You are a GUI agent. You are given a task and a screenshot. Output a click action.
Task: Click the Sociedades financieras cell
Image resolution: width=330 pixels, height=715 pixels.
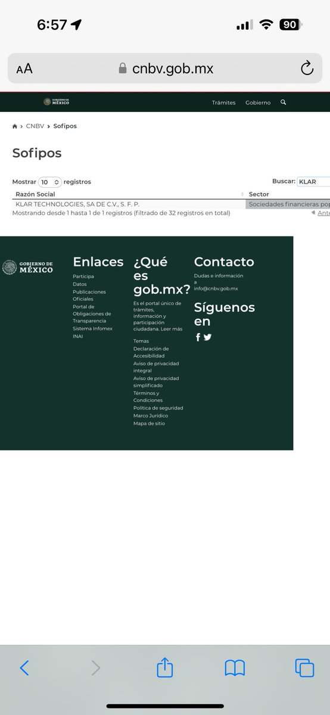(288, 204)
